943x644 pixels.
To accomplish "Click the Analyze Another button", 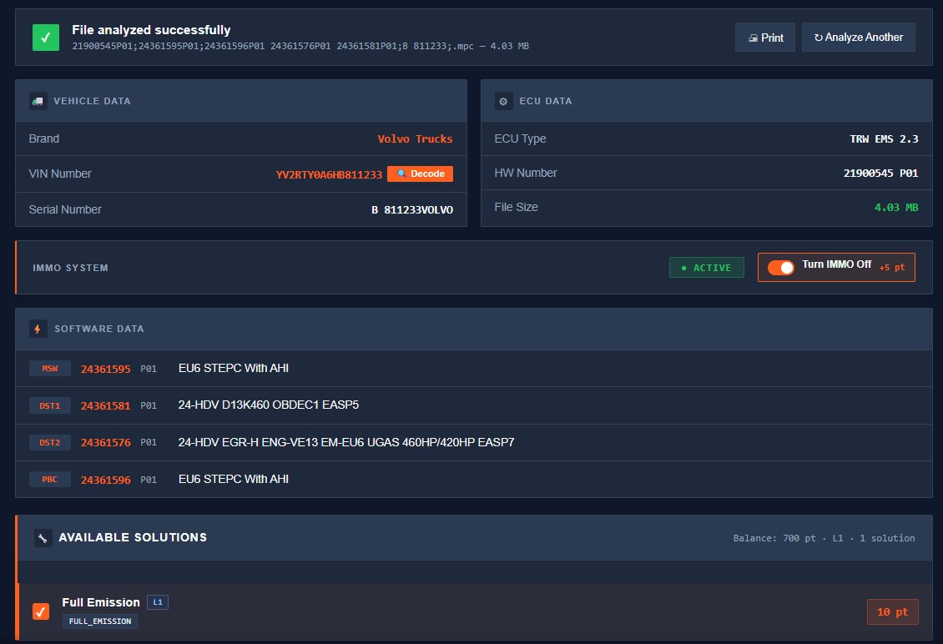I will [858, 38].
